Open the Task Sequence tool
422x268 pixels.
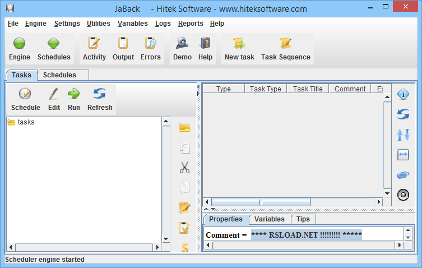click(x=286, y=49)
